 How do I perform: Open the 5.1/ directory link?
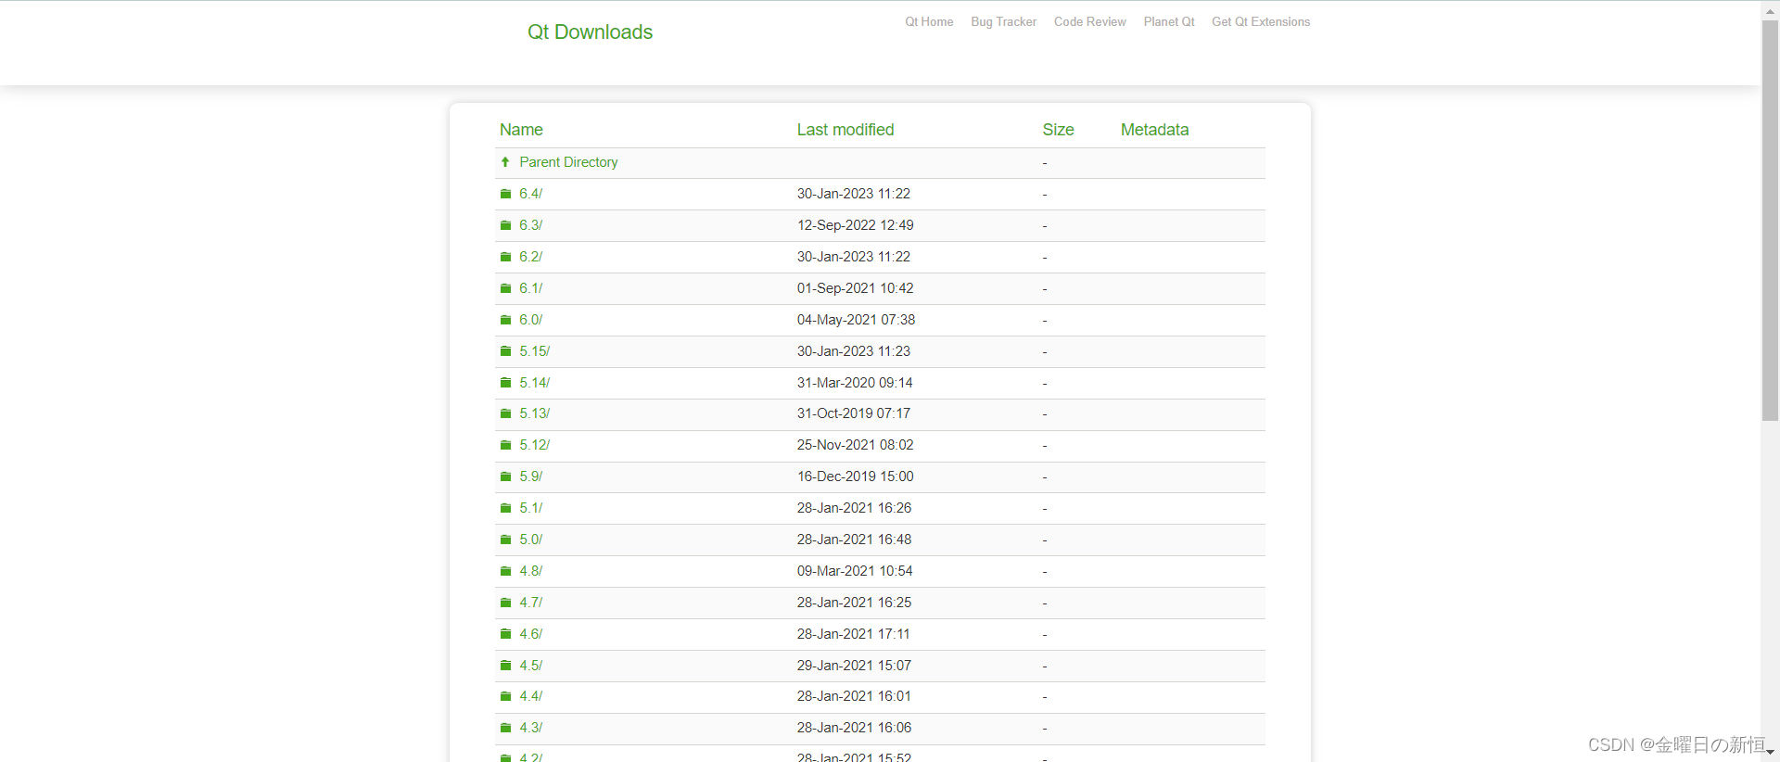(531, 508)
